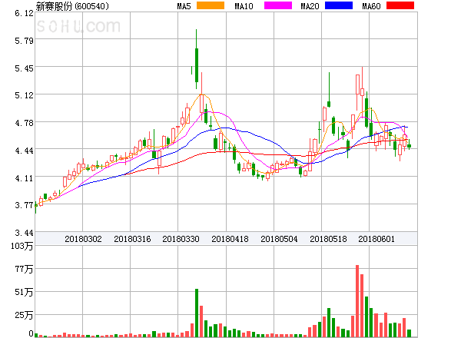
Task: Click the 3.77 price axis label
Action: pos(24,205)
